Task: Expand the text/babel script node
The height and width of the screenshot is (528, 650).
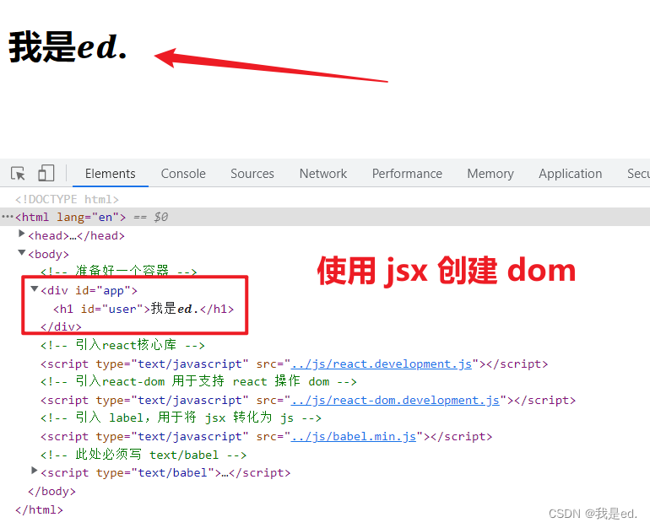Action: (x=35, y=471)
